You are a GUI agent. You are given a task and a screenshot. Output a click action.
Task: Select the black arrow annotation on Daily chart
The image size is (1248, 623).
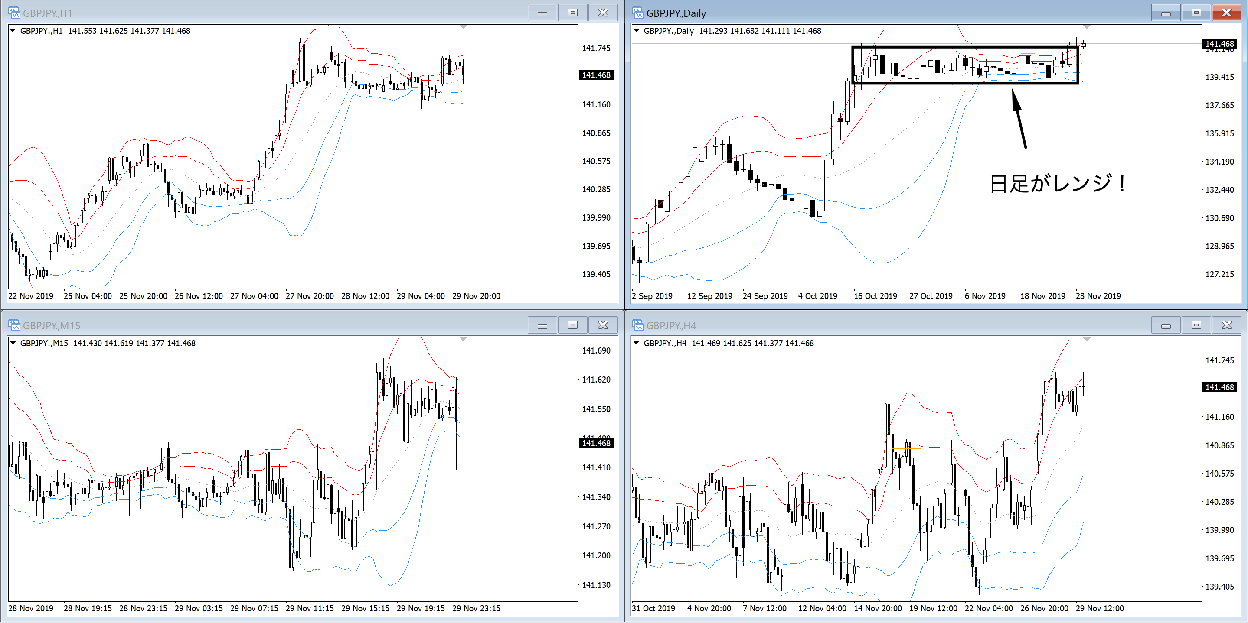(x=1019, y=119)
